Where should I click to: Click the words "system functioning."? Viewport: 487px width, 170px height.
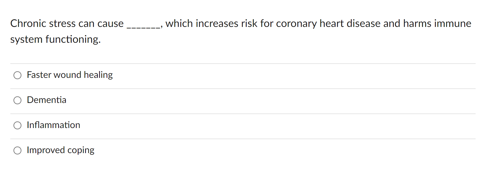[x=56, y=39]
